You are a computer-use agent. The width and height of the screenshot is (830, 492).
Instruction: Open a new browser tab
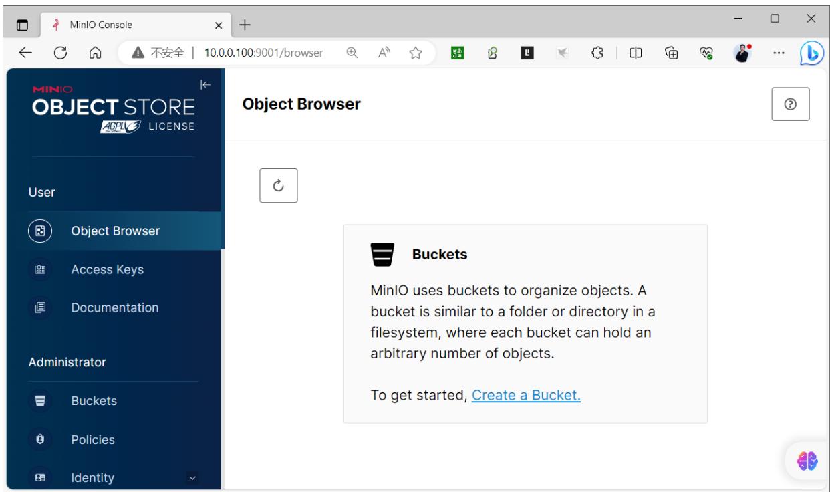(x=245, y=25)
